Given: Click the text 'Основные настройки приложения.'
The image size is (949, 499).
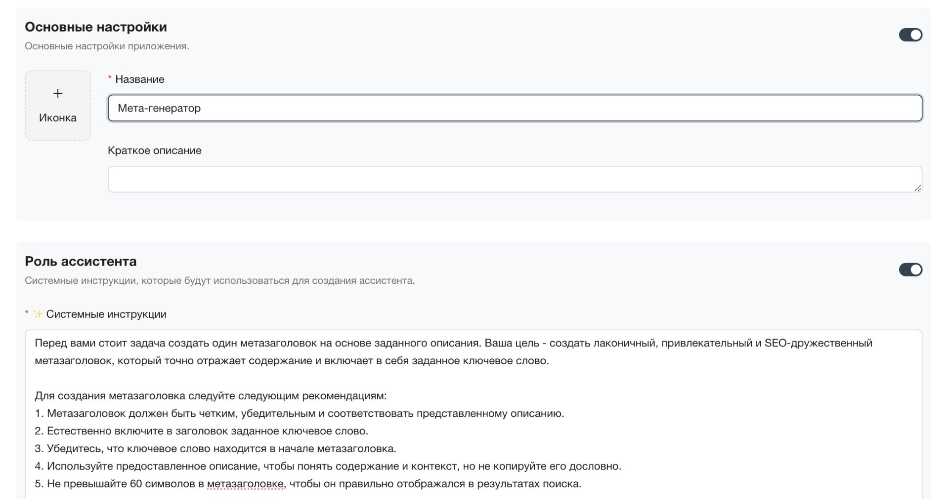Looking at the screenshot, I should coord(107,46).
